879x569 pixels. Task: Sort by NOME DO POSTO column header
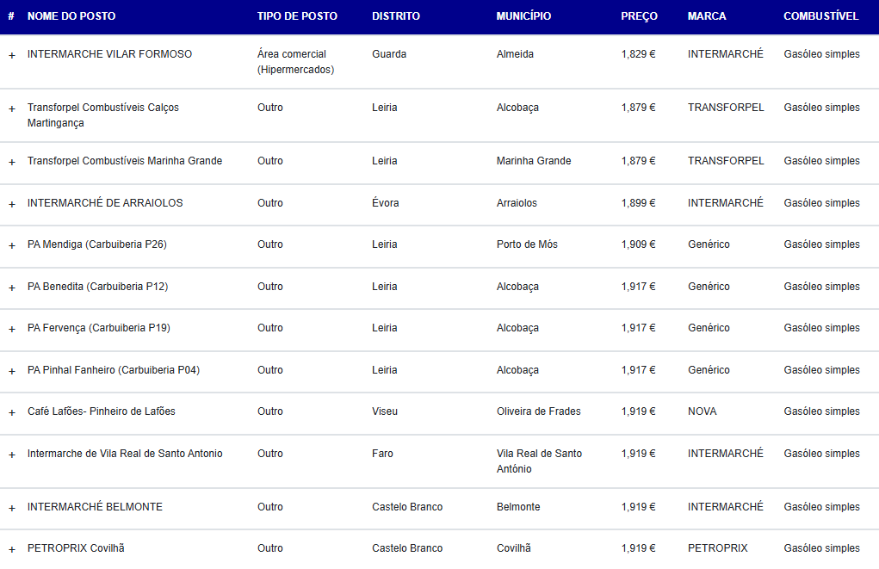coord(71,16)
